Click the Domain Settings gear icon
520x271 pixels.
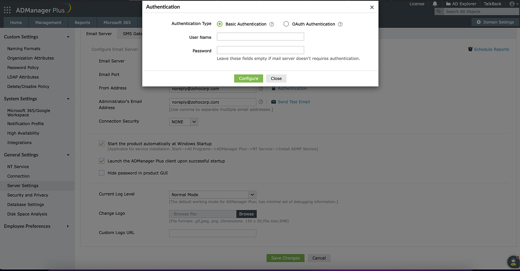click(479, 22)
